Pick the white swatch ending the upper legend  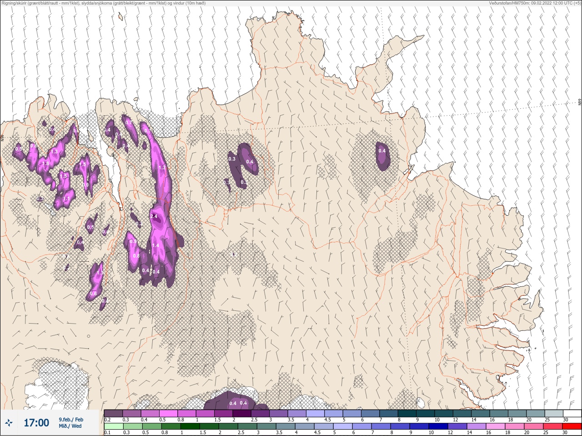pyautogui.click(x=572, y=413)
